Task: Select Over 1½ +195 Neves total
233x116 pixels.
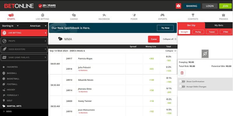Action: [x=169, y=80]
